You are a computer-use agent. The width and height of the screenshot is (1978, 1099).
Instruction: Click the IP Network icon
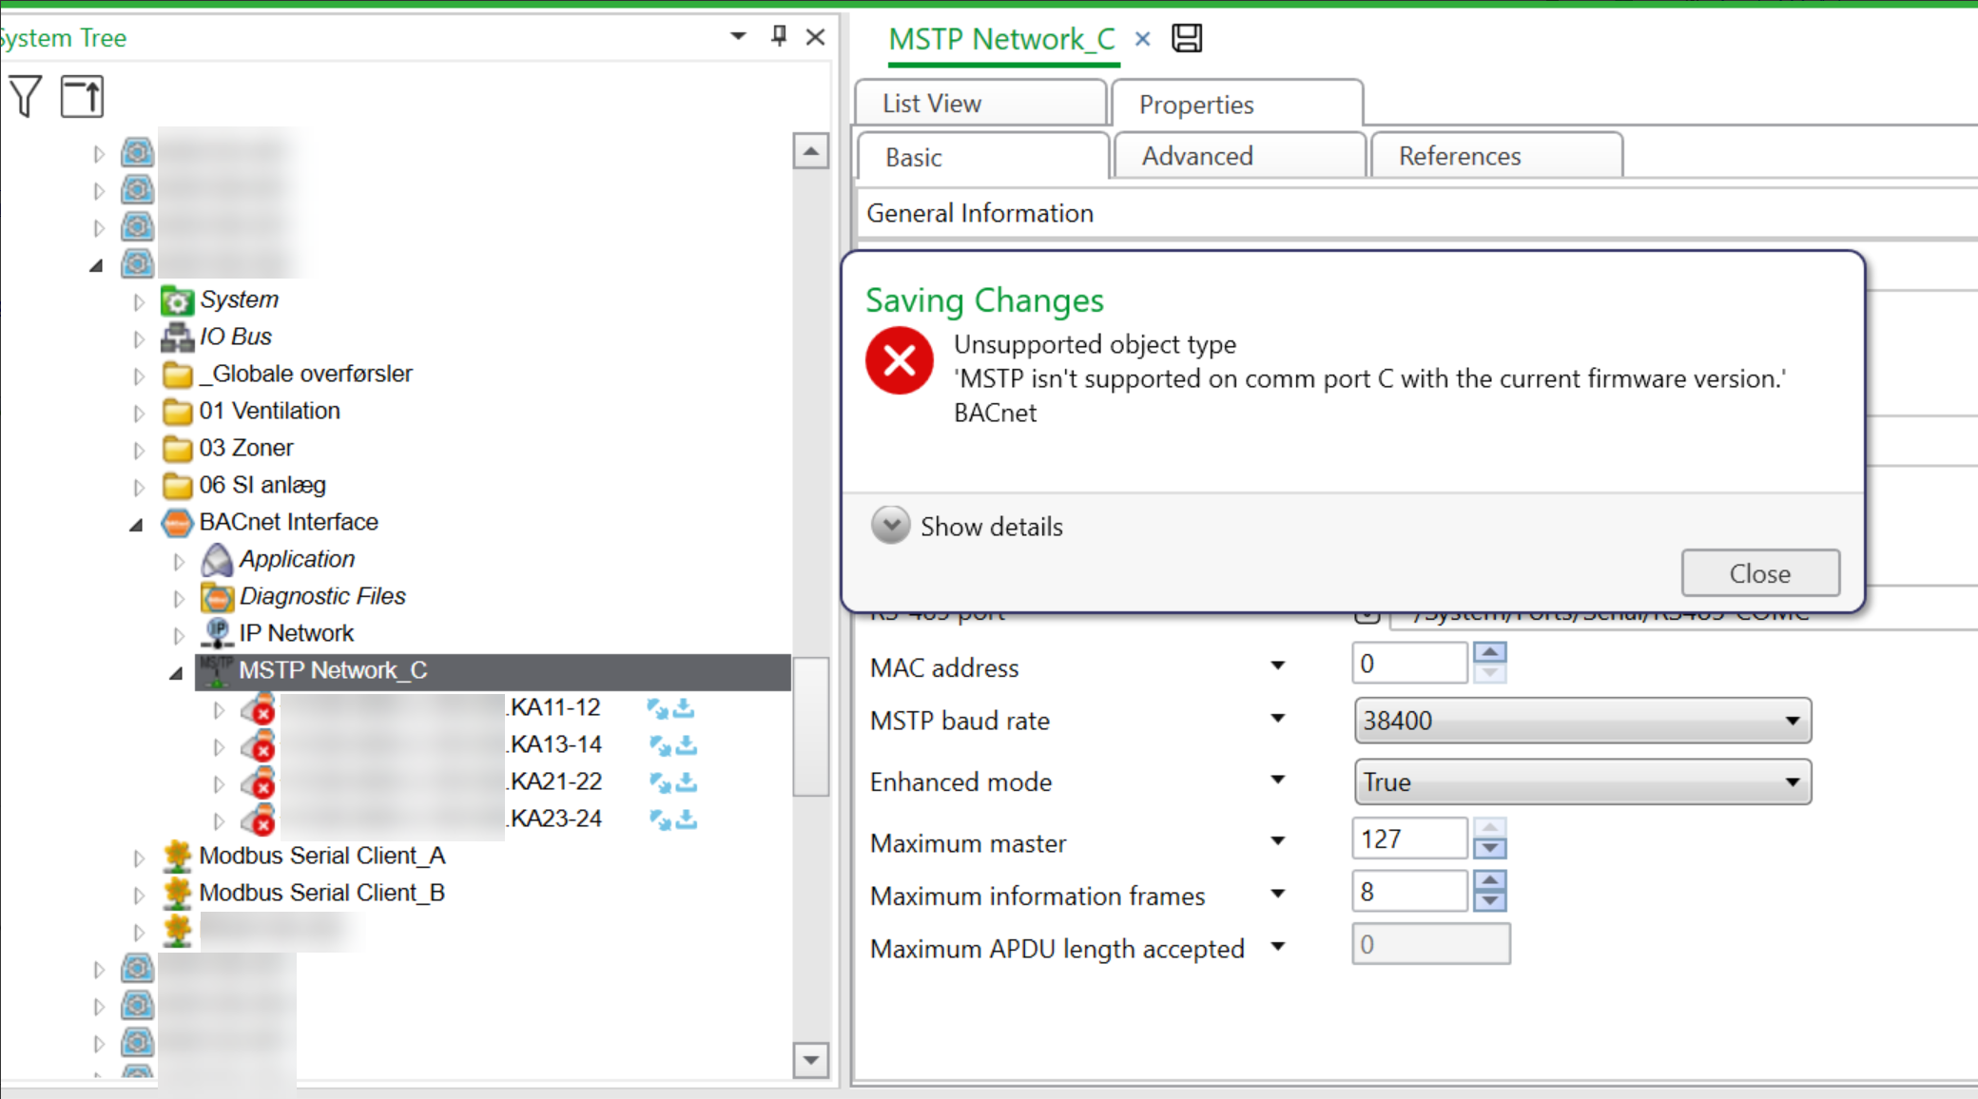coord(217,634)
